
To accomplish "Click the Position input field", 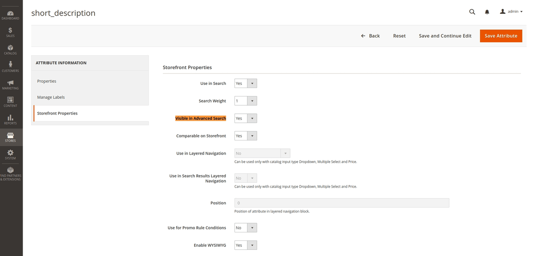I will tap(342, 202).
